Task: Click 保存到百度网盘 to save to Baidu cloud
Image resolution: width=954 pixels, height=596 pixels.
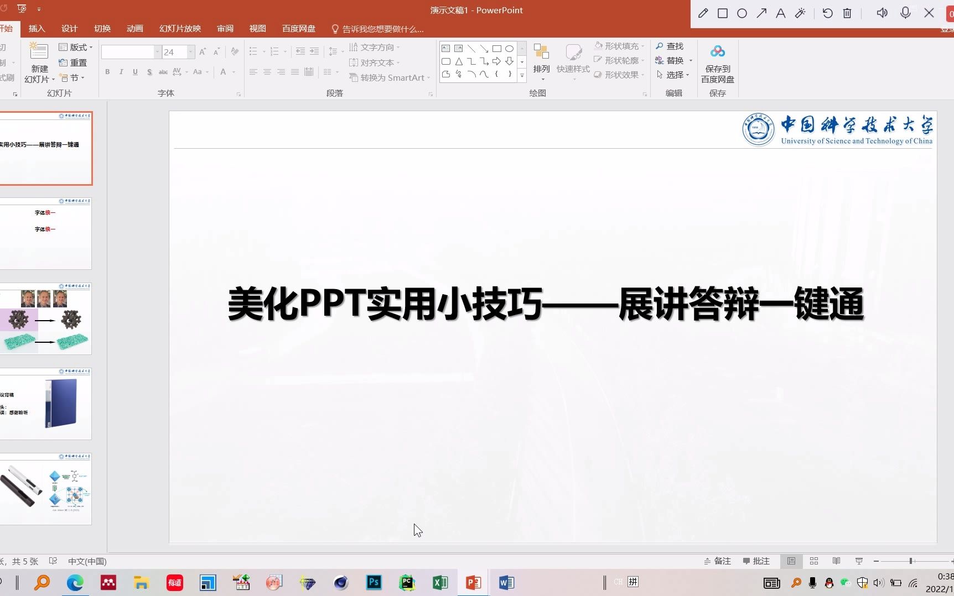Action: click(717, 62)
